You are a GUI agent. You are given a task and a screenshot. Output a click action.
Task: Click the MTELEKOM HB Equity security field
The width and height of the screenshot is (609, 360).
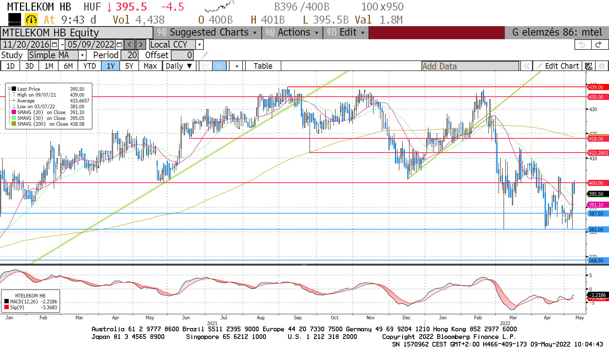pyautogui.click(x=76, y=33)
